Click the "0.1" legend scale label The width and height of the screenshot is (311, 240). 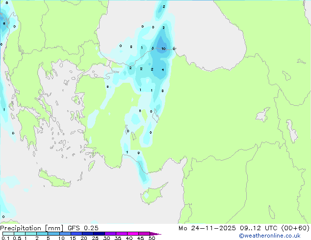pyautogui.click(x=5, y=238)
